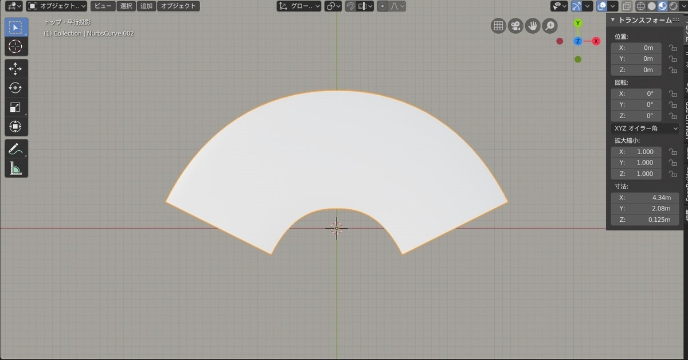688x360 pixels.
Task: Toggle lock for position Y
Action: (x=673, y=58)
